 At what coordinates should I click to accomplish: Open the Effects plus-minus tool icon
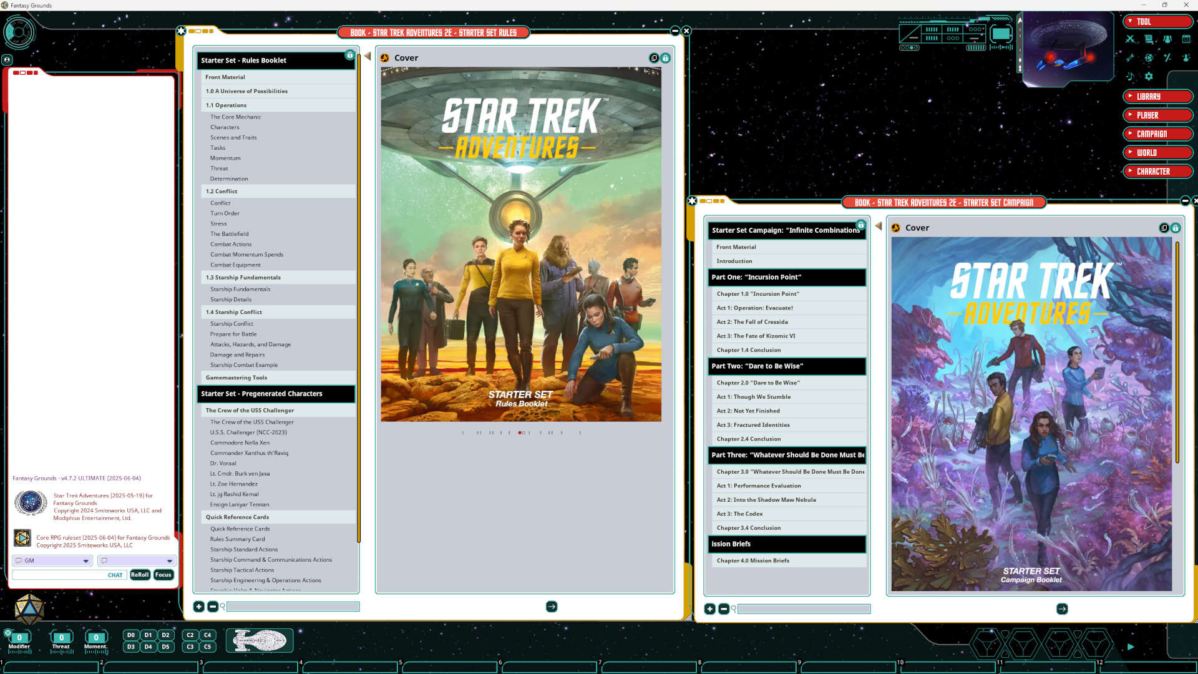[1167, 57]
